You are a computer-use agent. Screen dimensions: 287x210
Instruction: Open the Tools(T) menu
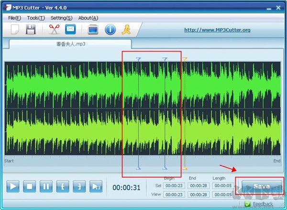click(x=36, y=18)
